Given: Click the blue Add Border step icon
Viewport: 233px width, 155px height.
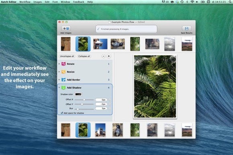Looking at the screenshot, I should click(63, 79).
